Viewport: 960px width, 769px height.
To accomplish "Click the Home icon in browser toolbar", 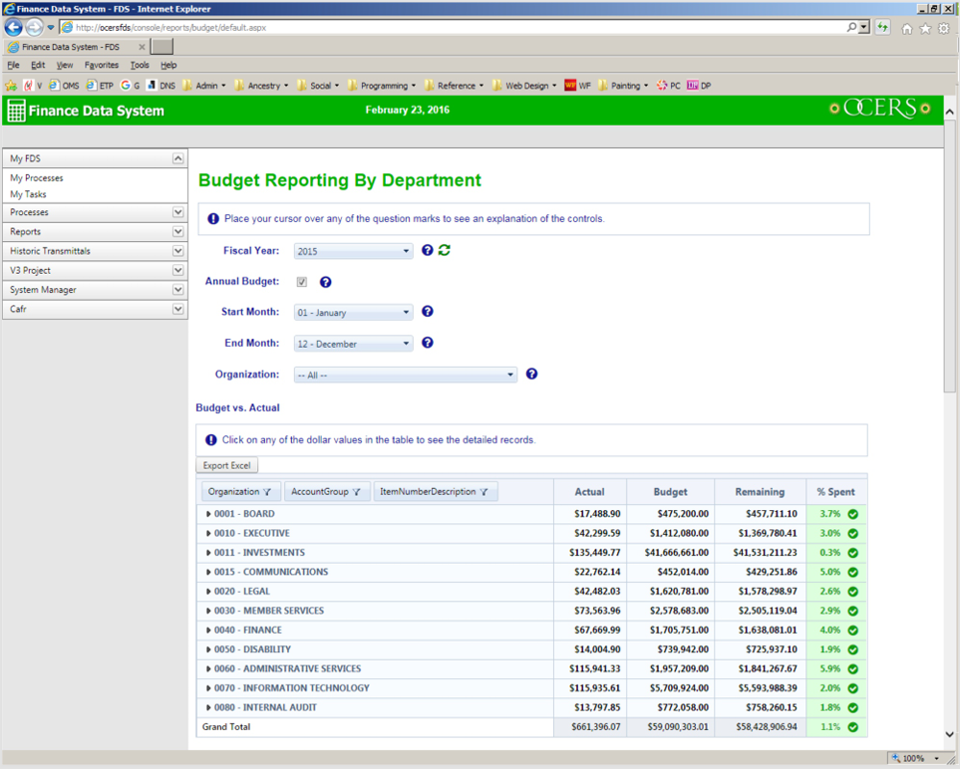I will pos(907,28).
